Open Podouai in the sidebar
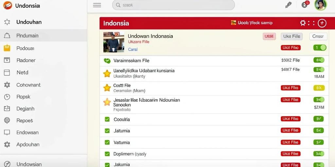The image size is (335, 167). coord(25,48)
